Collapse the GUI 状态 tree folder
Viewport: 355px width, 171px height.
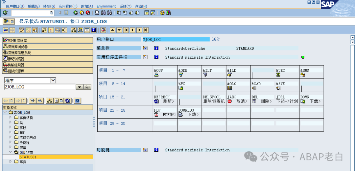11,152
